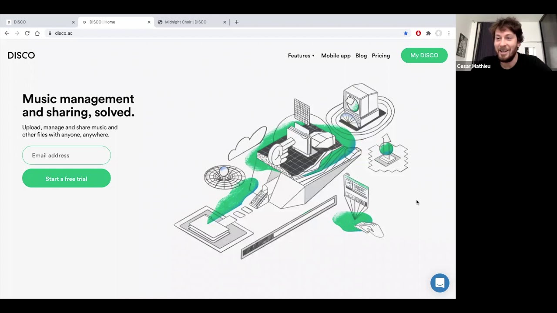The width and height of the screenshot is (557, 313).
Task: Open the Extensions puzzle icon
Action: (x=428, y=33)
